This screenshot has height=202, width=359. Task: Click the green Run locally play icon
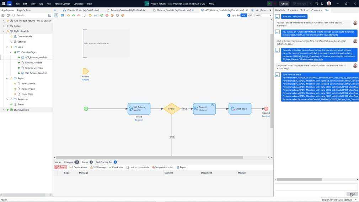(x=269, y=4)
